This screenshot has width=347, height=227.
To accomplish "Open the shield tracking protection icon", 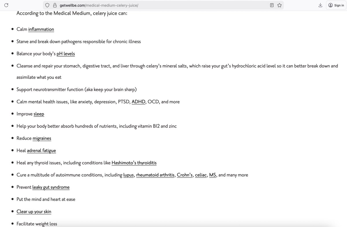I will [47, 5].
